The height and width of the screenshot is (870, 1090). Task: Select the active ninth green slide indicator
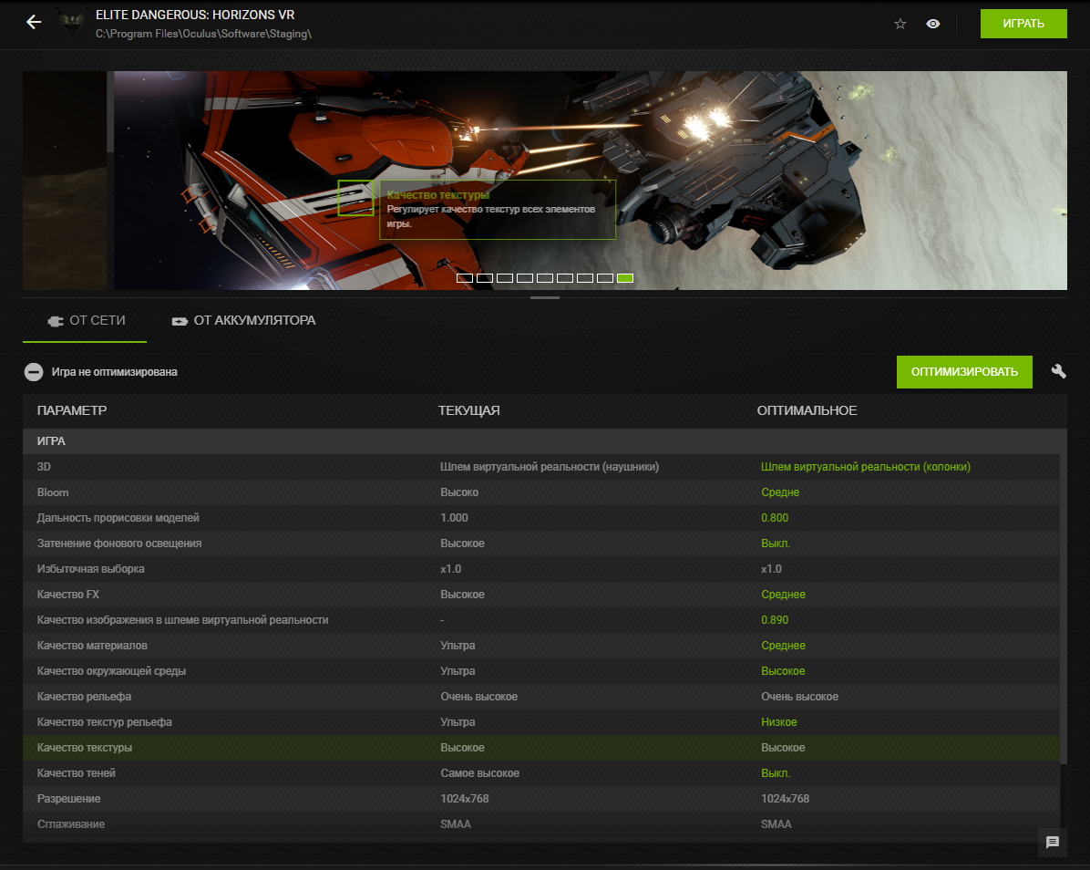pyautogui.click(x=625, y=278)
